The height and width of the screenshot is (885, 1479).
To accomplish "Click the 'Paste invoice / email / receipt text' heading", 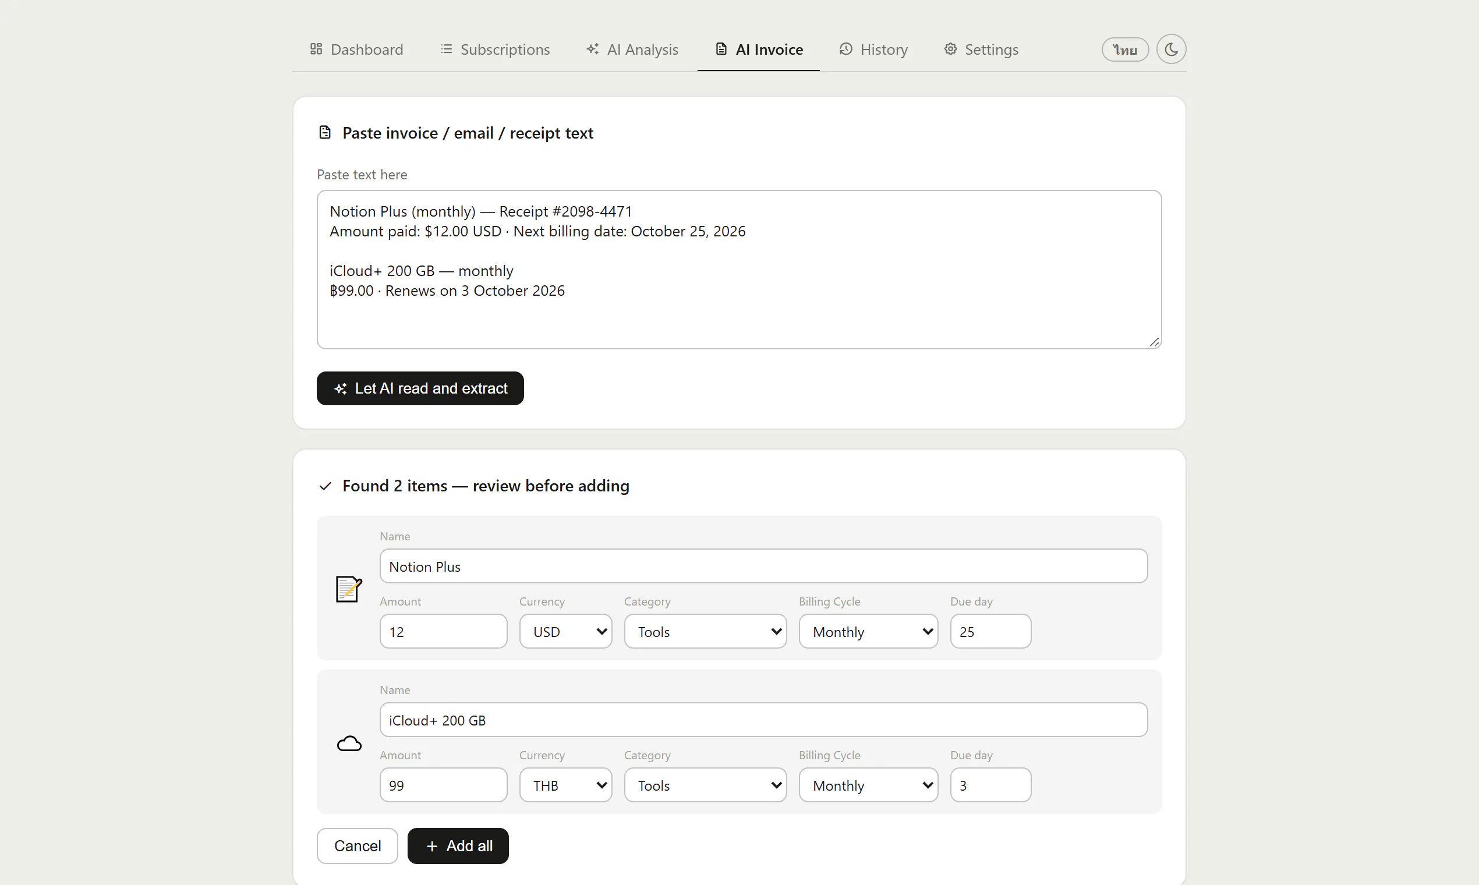I will 468,133.
